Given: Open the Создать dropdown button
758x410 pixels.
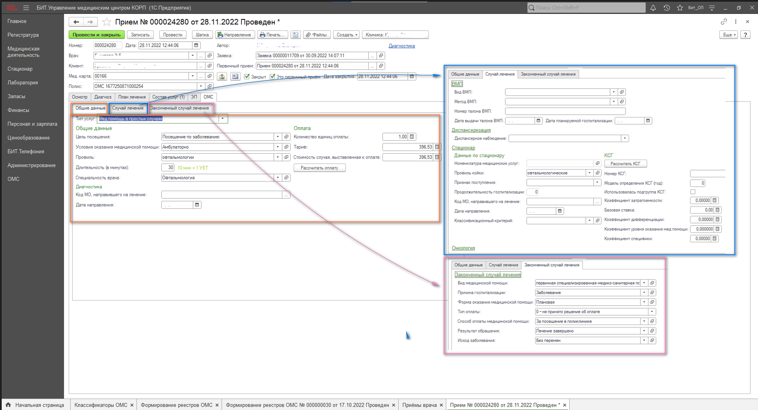Looking at the screenshot, I should (347, 35).
